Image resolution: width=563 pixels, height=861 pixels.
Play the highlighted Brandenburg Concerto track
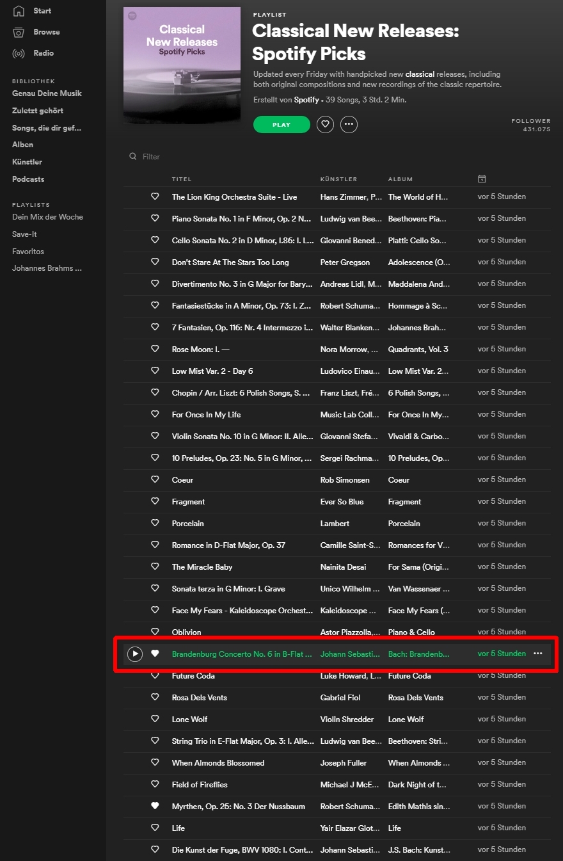click(134, 654)
